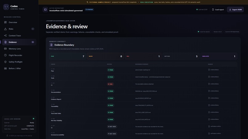
Task: Click 'evidenceStatus' source in FAIL CI row
Action: pyautogui.click(x=215, y=84)
